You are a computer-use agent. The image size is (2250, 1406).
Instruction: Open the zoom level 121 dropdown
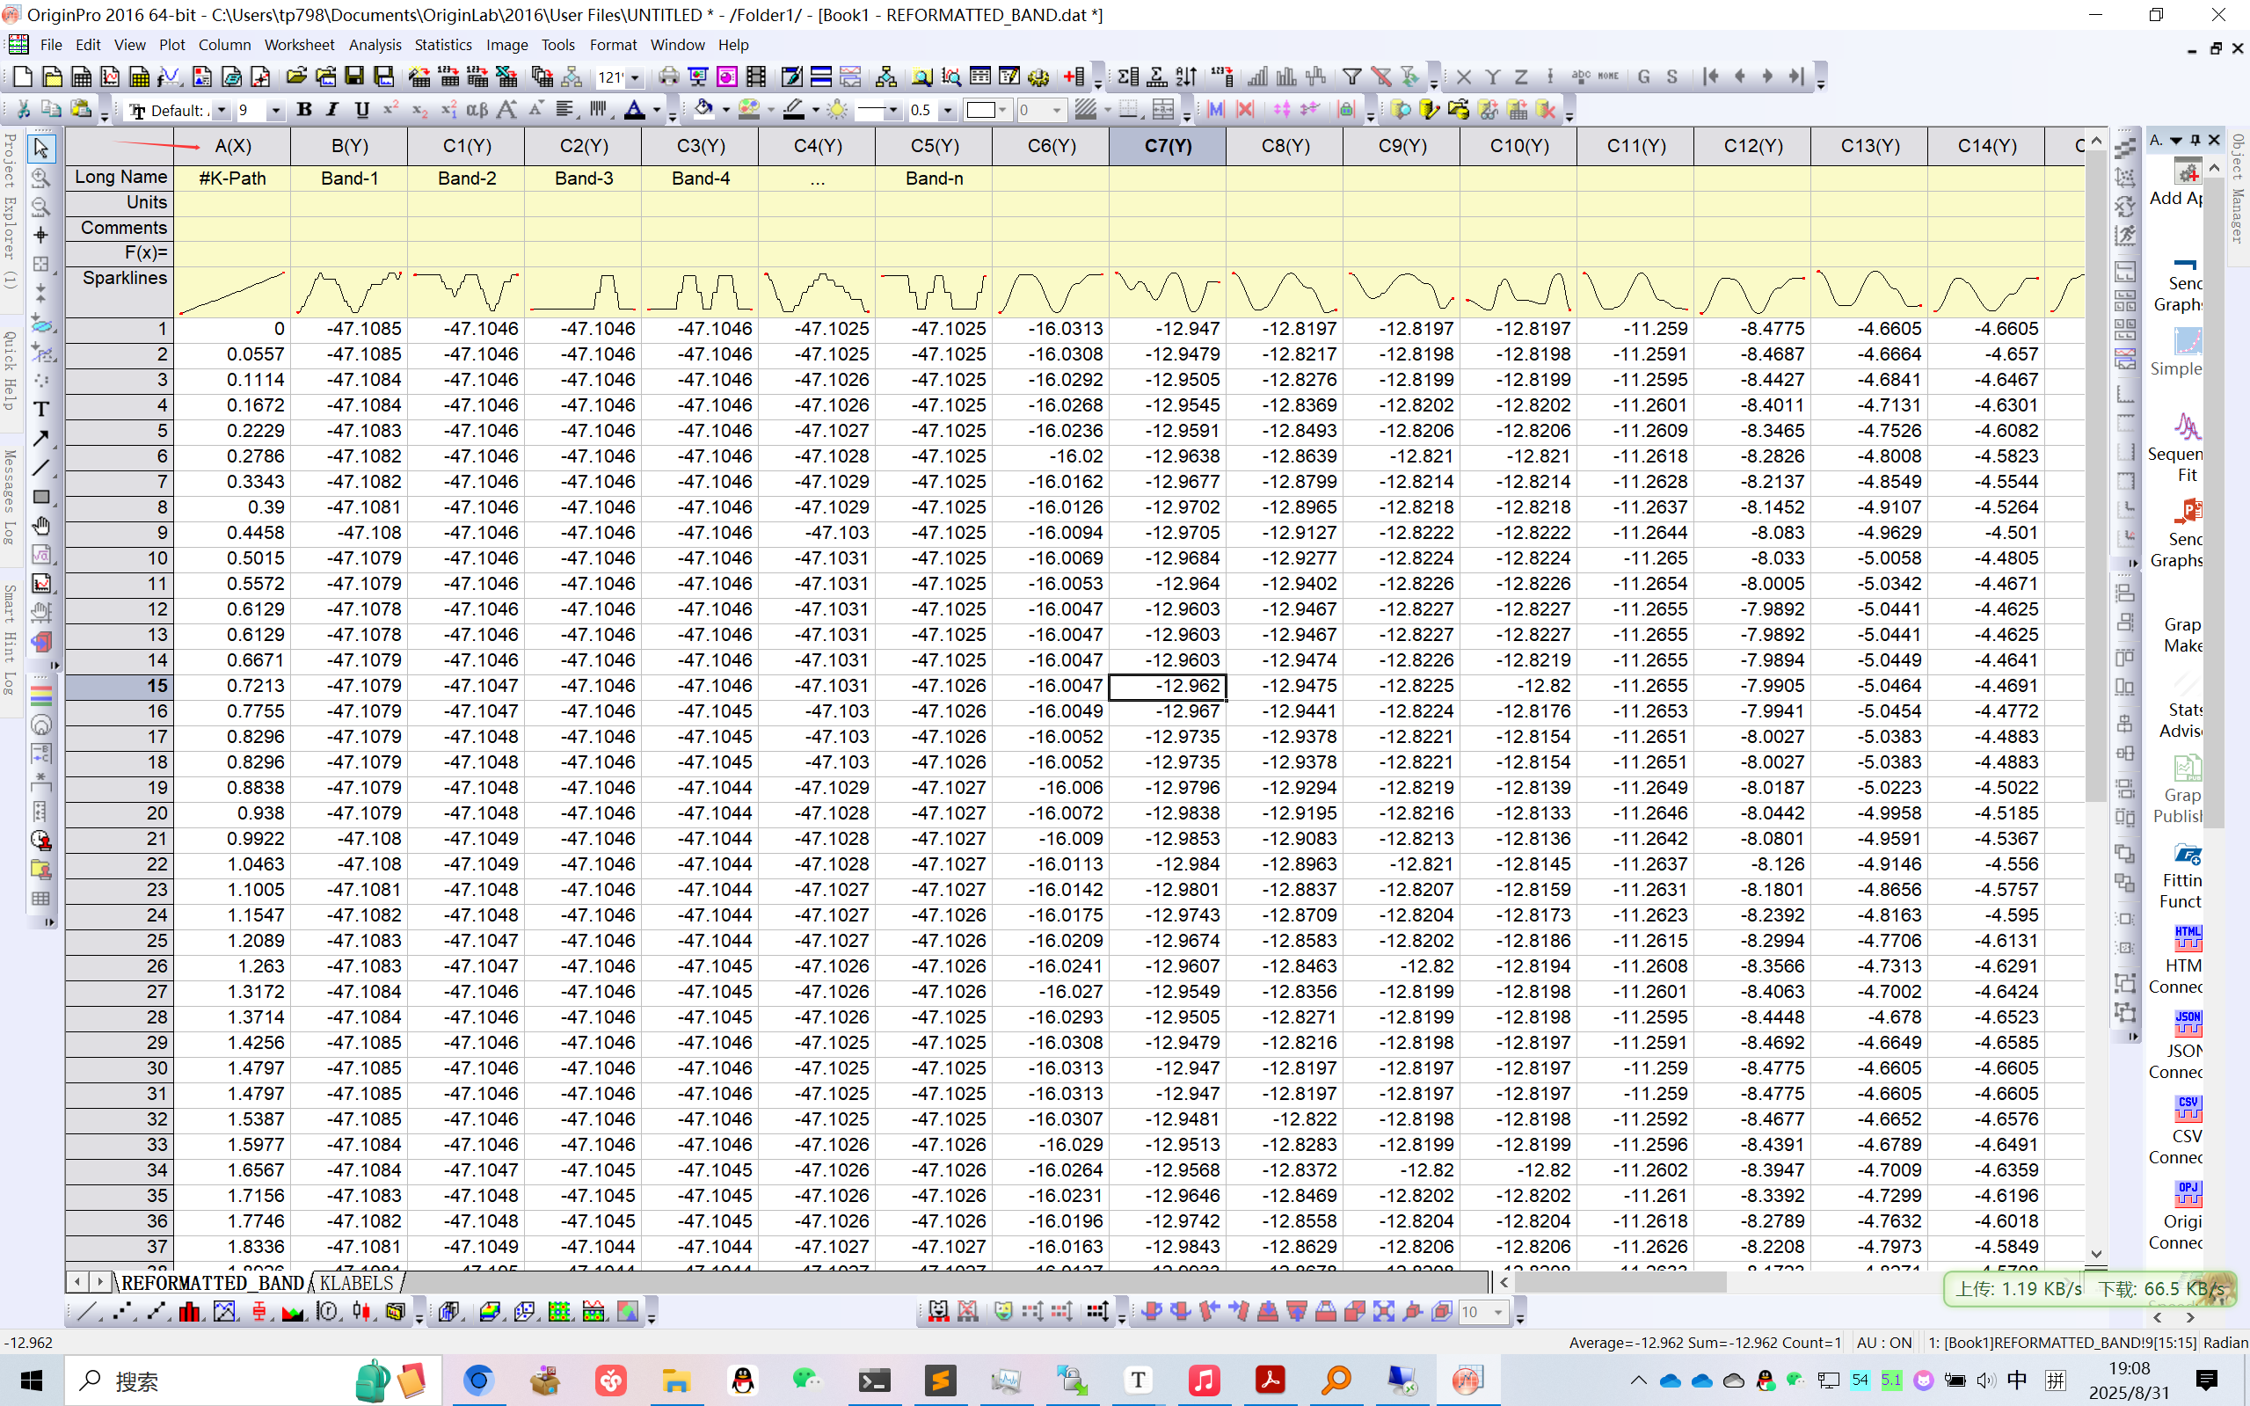point(635,78)
